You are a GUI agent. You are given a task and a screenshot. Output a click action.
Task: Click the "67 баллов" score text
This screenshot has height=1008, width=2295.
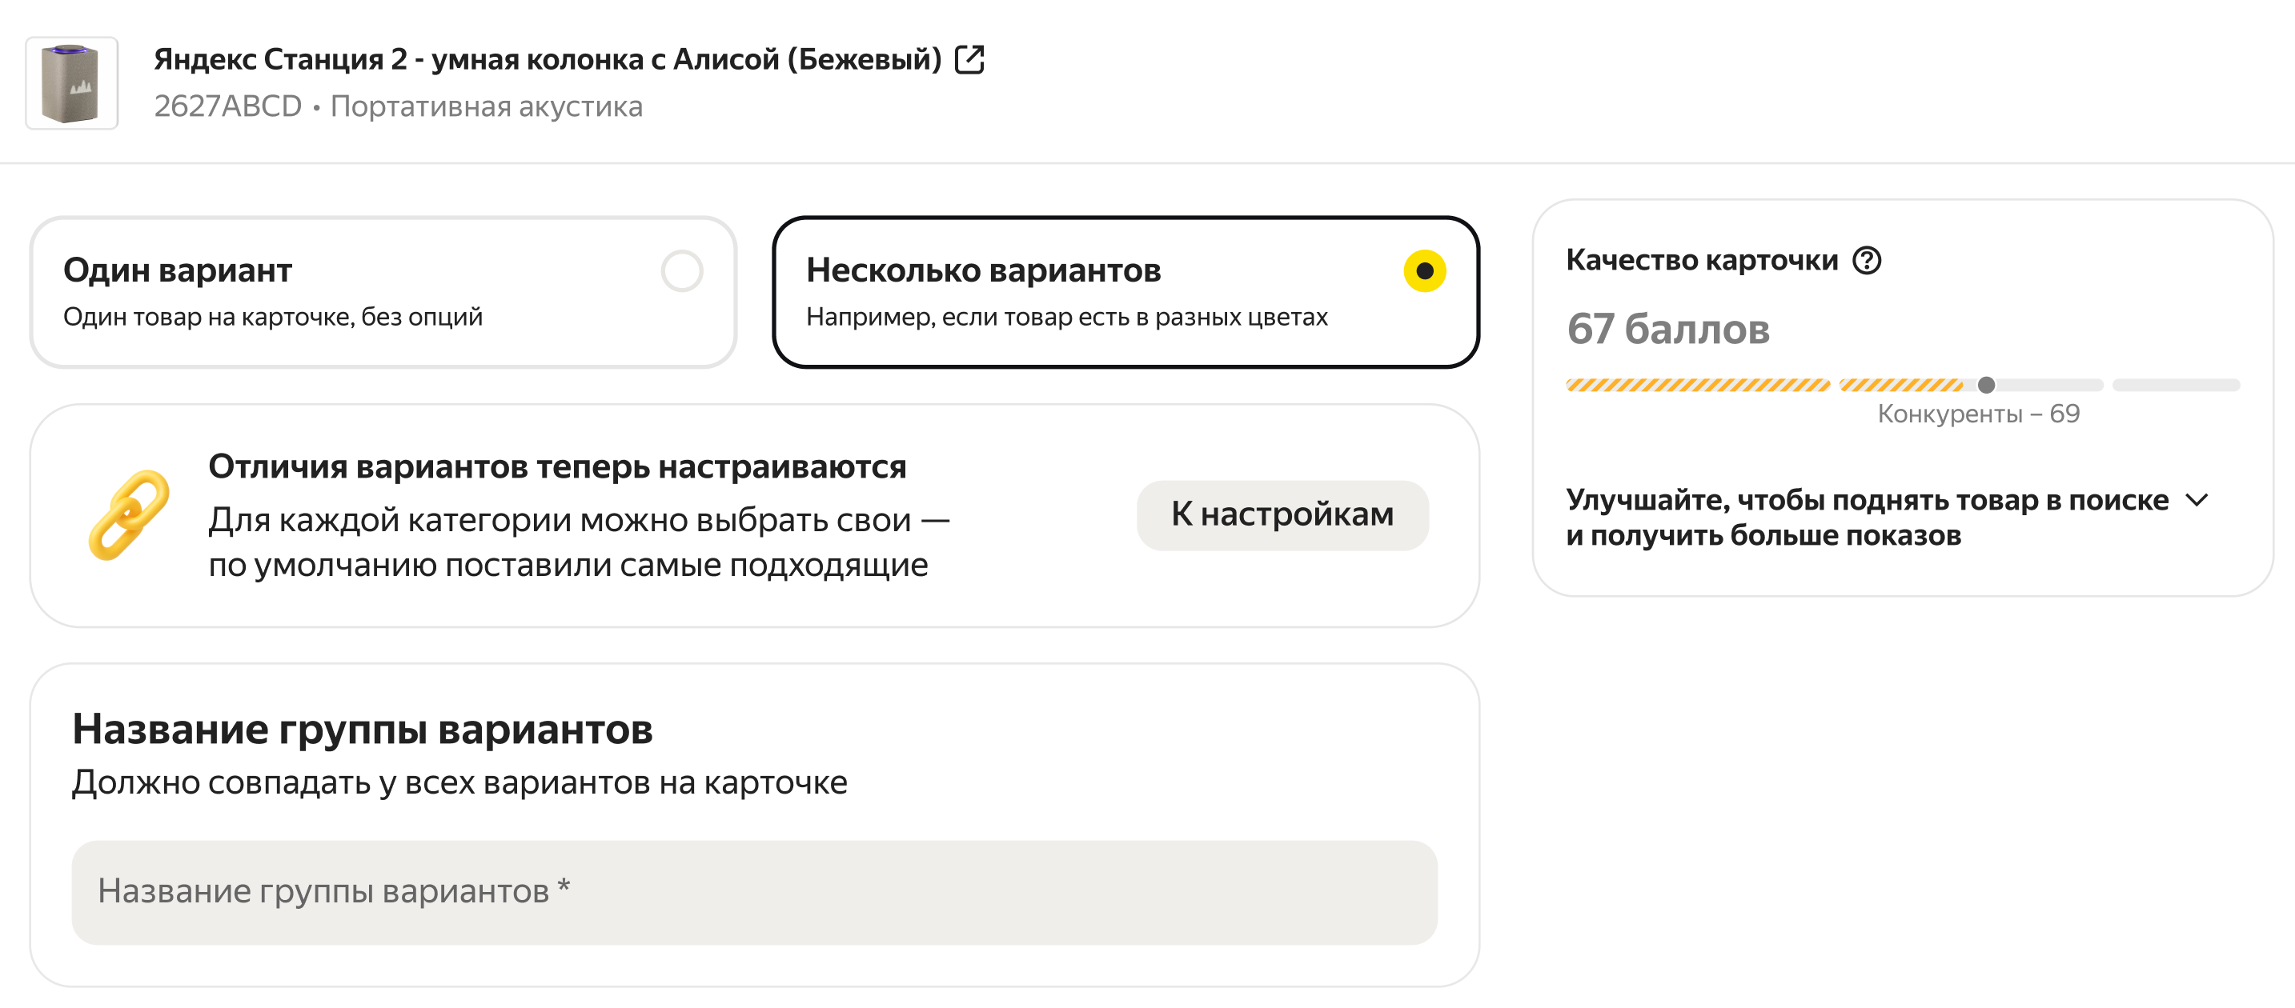click(x=1667, y=330)
